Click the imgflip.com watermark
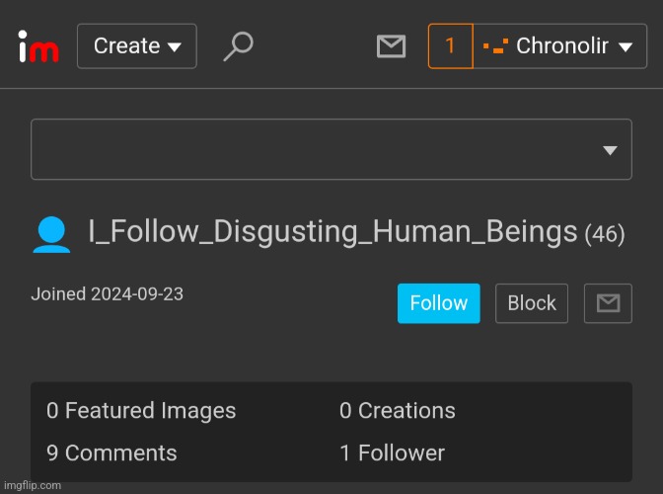Screen dimensions: 663x494 [x=33, y=485]
